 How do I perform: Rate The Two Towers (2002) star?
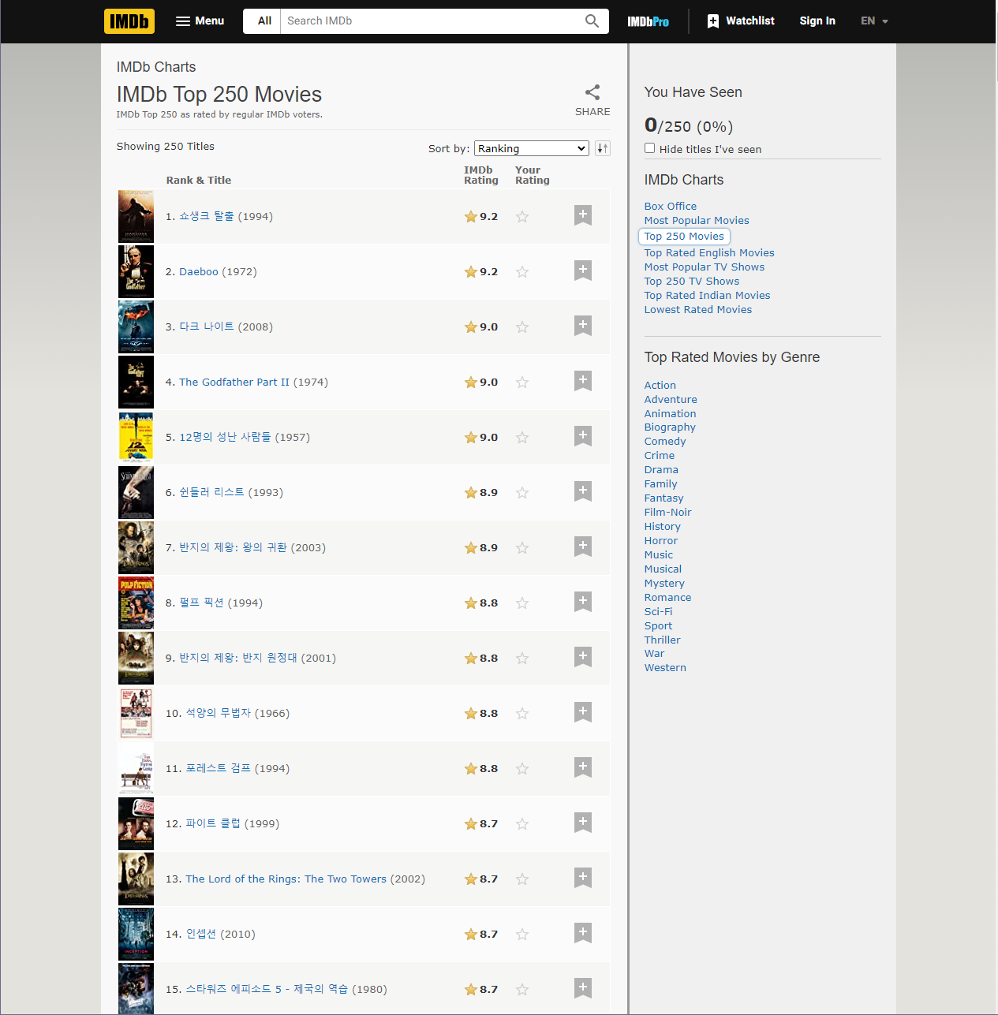pos(522,879)
